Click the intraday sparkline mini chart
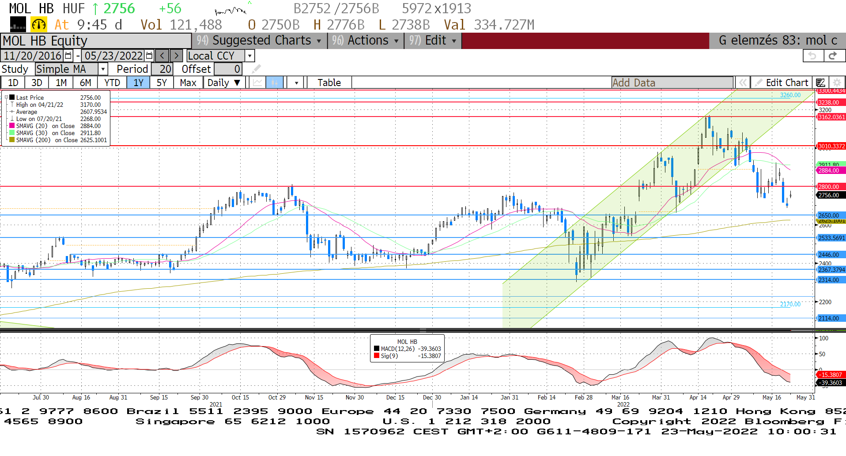Image resolution: width=846 pixels, height=456 pixels. [233, 9]
